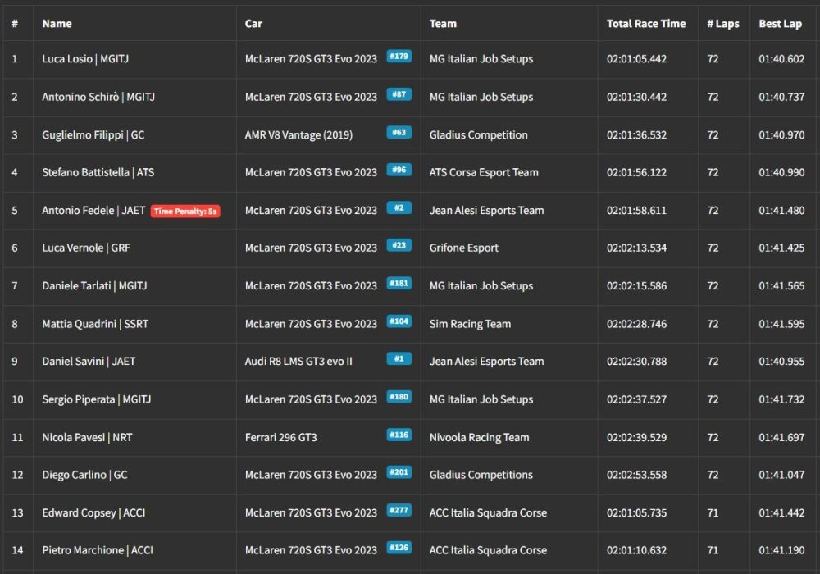
Task: Click team name Nivoola Racing Team
Action: 479,438
